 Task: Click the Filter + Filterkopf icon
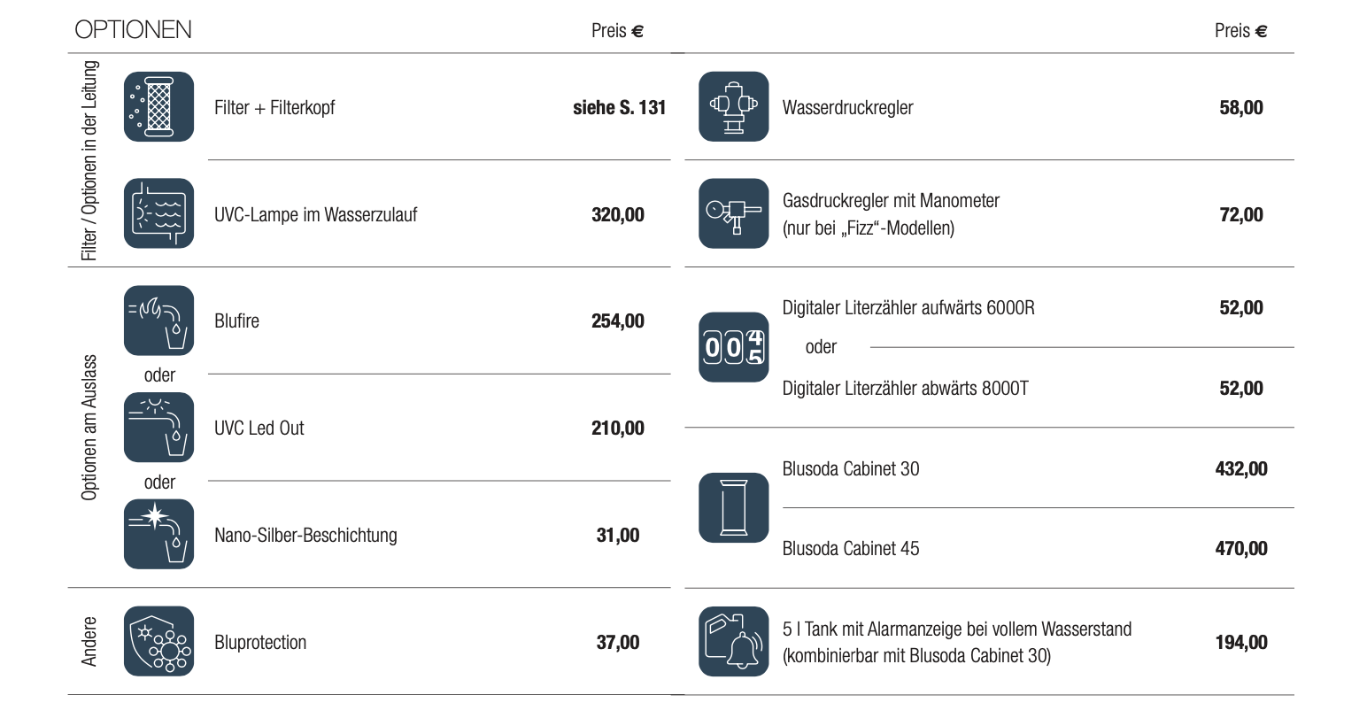tap(158, 107)
